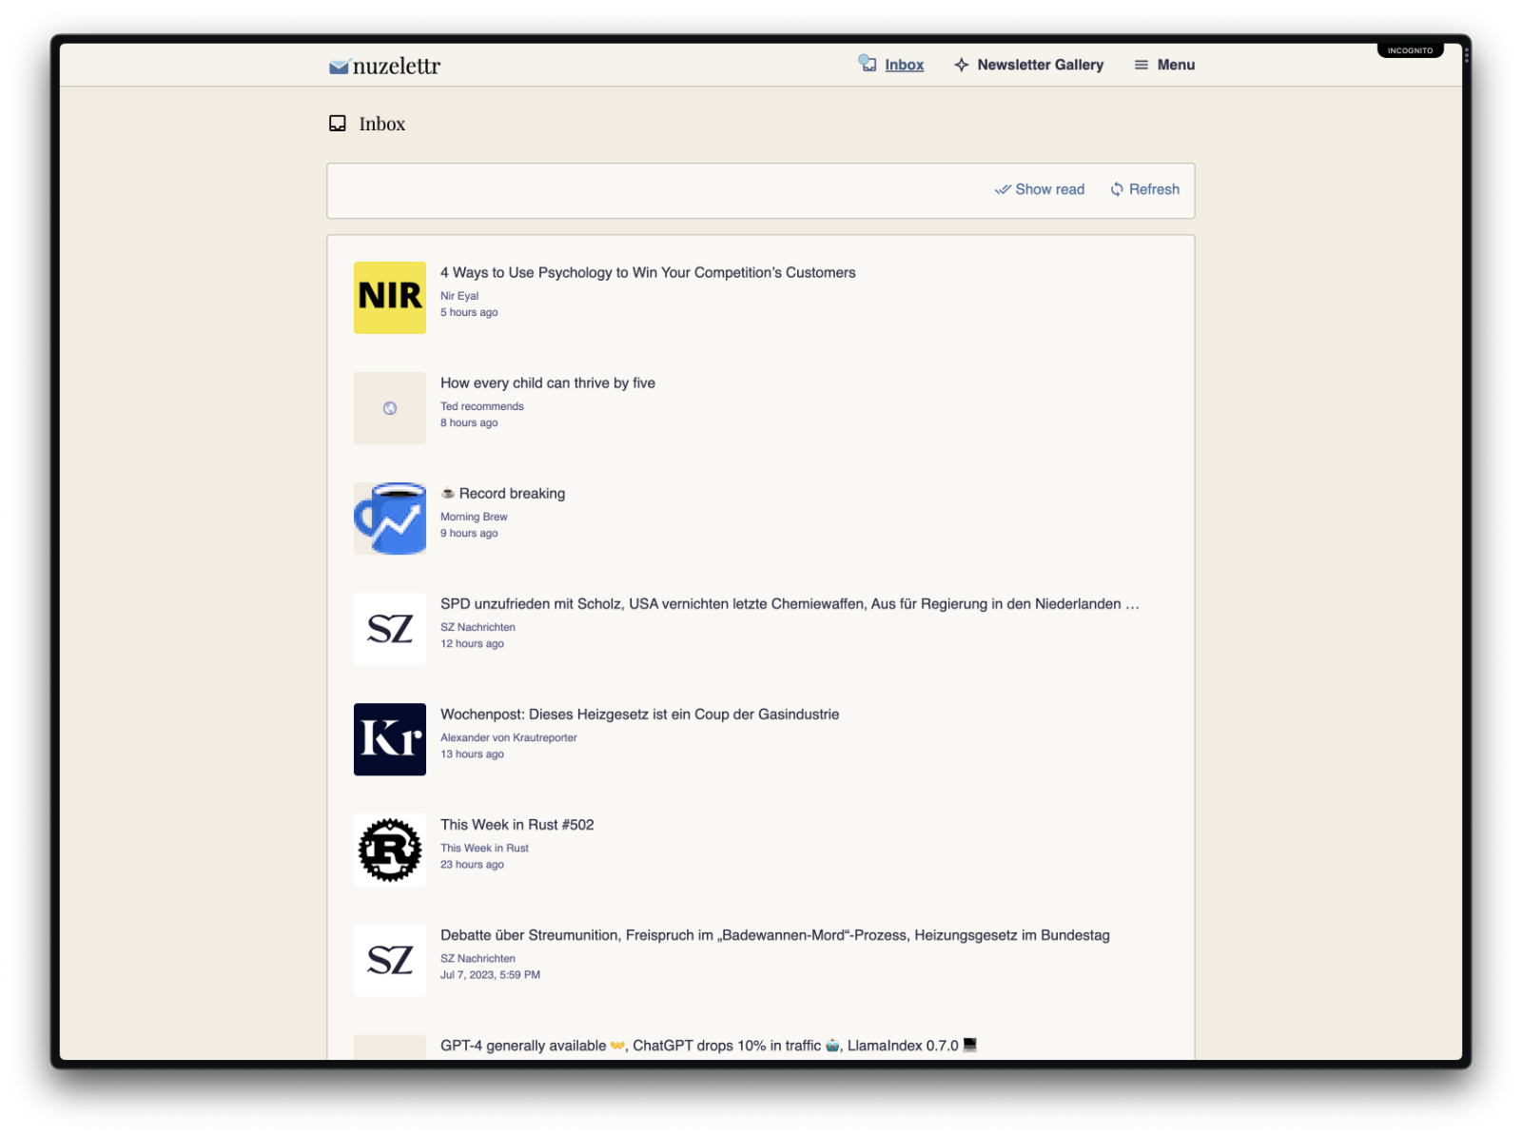Screen dimensions: 1522x1136
Task: Open the newsletter 'This Week in Rust #502'
Action: pos(517,824)
